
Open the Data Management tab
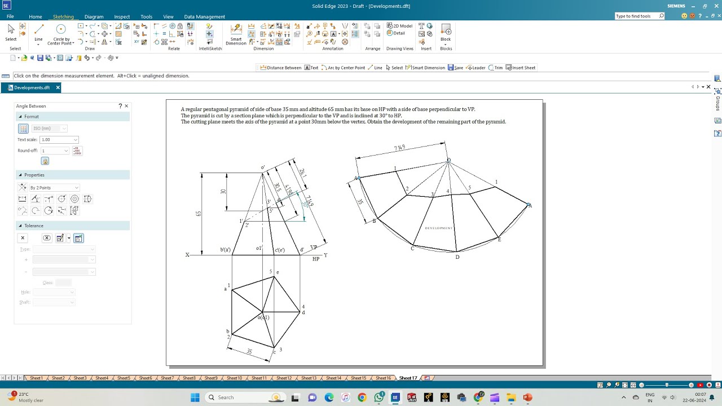coord(204,16)
